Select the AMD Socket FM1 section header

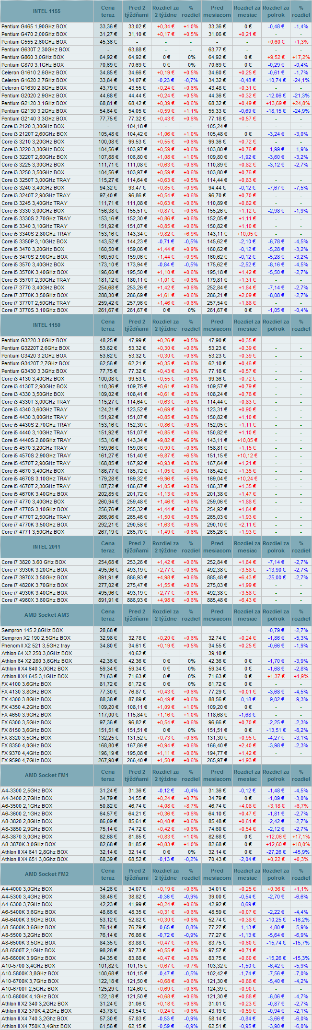coord(47,775)
